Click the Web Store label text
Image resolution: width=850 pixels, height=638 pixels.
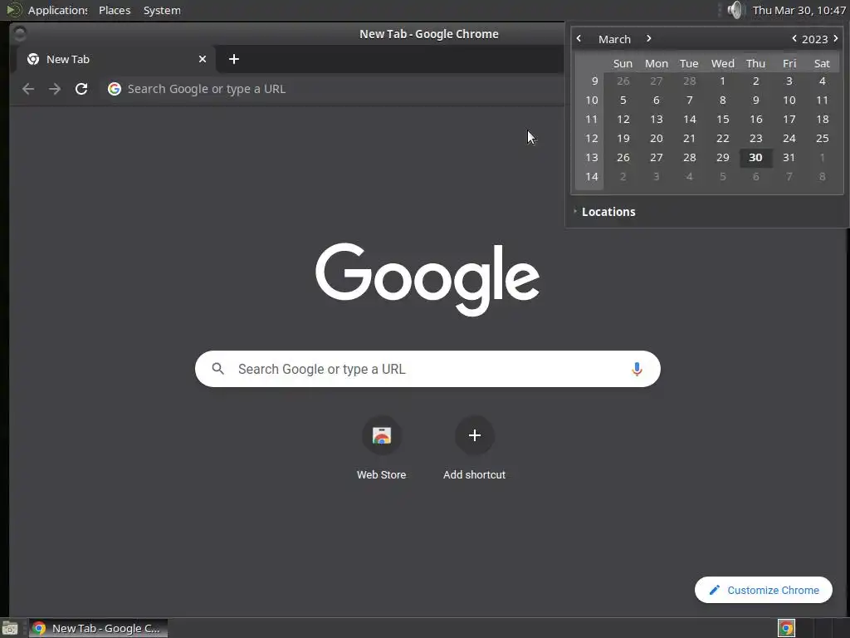point(382,474)
